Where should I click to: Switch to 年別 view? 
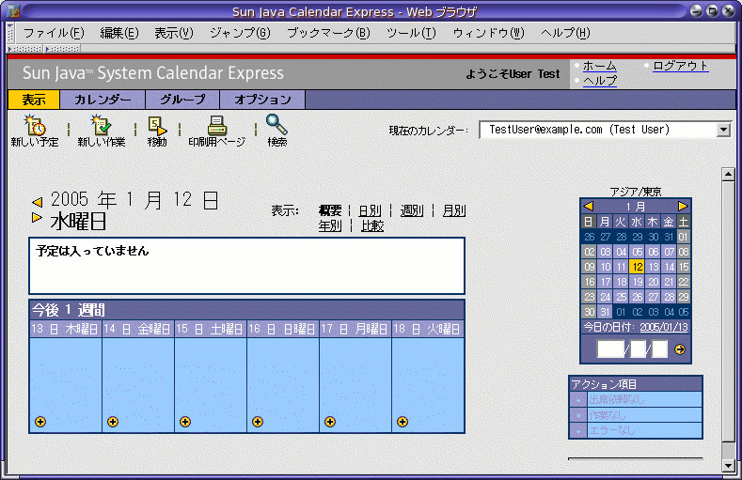pos(330,225)
